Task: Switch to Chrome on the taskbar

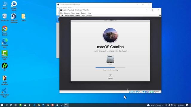Action: tap(48, 105)
